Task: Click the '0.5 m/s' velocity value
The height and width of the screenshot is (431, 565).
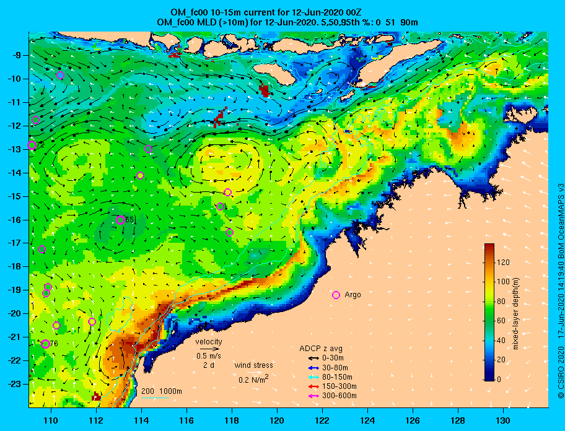Action: (x=209, y=356)
